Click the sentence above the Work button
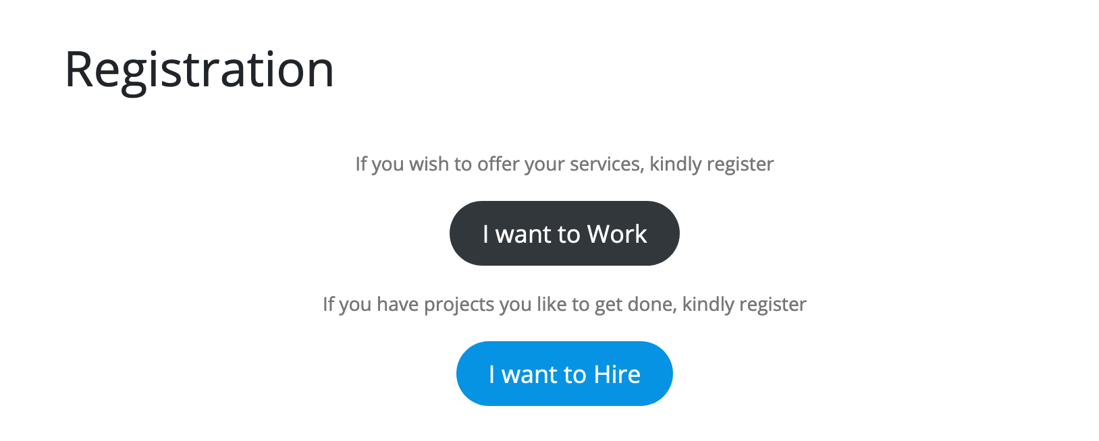 pyautogui.click(x=564, y=164)
